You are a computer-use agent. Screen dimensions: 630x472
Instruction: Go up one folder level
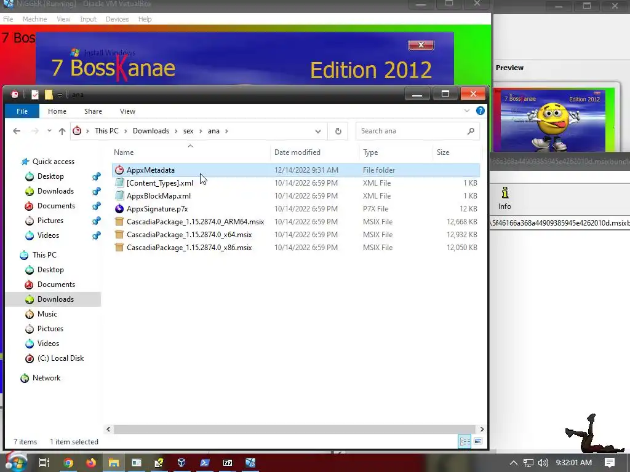coord(62,131)
